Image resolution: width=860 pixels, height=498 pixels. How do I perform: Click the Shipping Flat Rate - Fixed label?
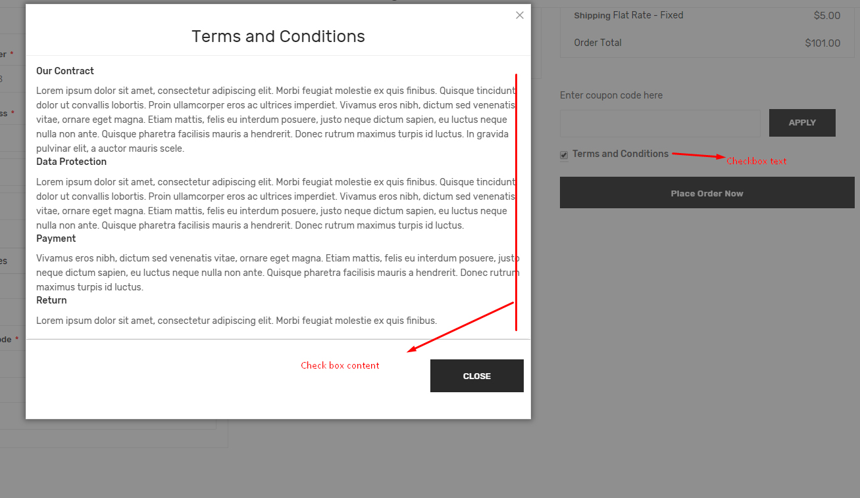click(628, 15)
